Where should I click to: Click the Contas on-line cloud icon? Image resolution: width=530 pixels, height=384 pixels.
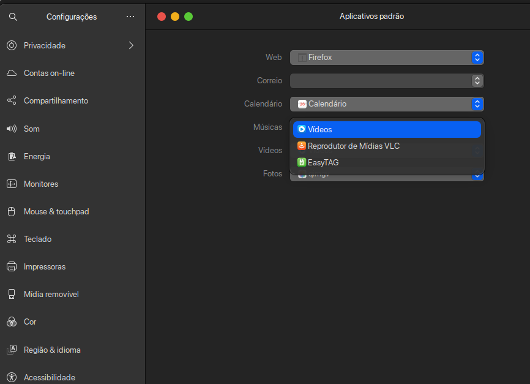(x=12, y=73)
